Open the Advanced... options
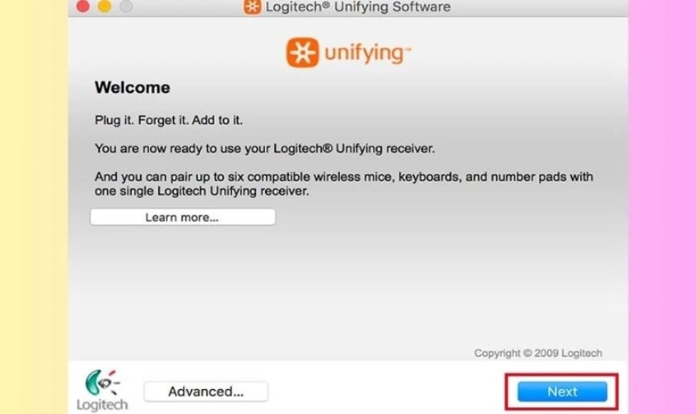The width and height of the screenshot is (696, 414). click(206, 392)
